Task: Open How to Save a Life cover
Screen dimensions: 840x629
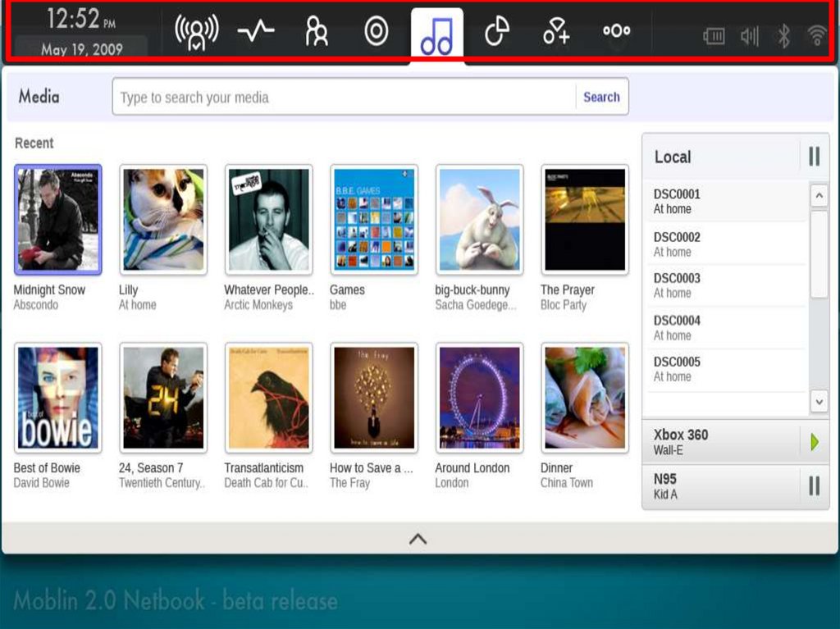Action: (374, 398)
